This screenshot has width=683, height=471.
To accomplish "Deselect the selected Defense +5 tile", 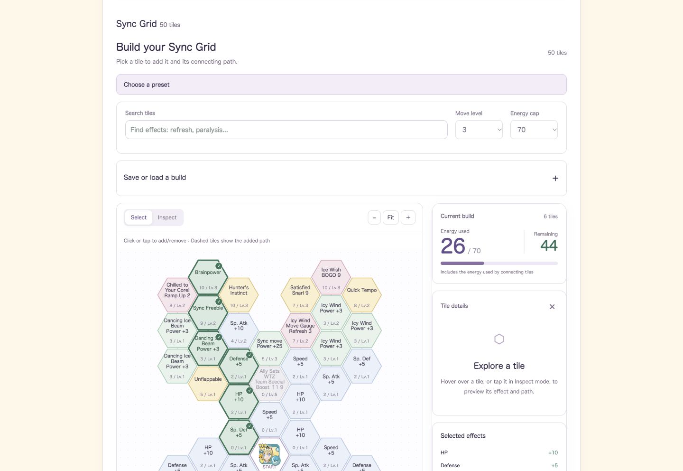I will (x=239, y=367).
